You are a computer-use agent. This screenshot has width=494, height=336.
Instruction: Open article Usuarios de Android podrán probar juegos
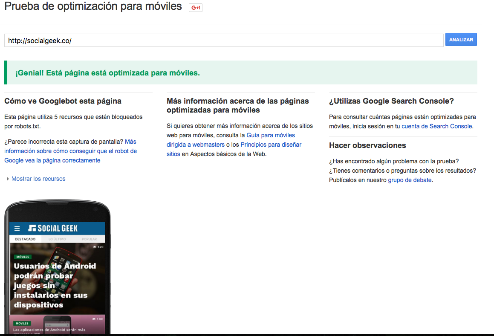click(55, 285)
